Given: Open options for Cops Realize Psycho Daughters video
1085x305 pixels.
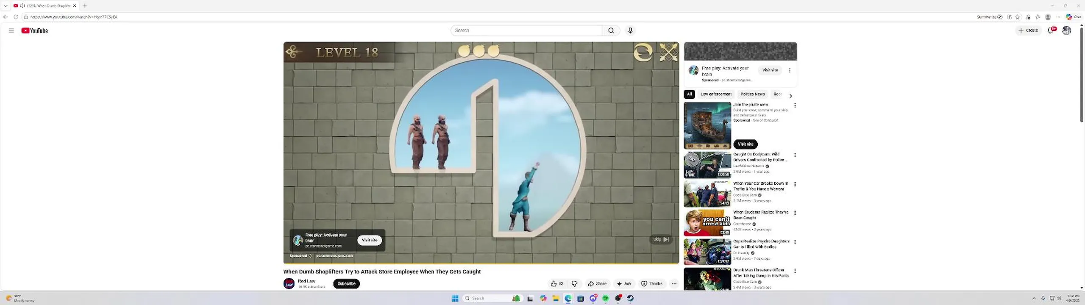Looking at the screenshot, I should tap(795, 242).
